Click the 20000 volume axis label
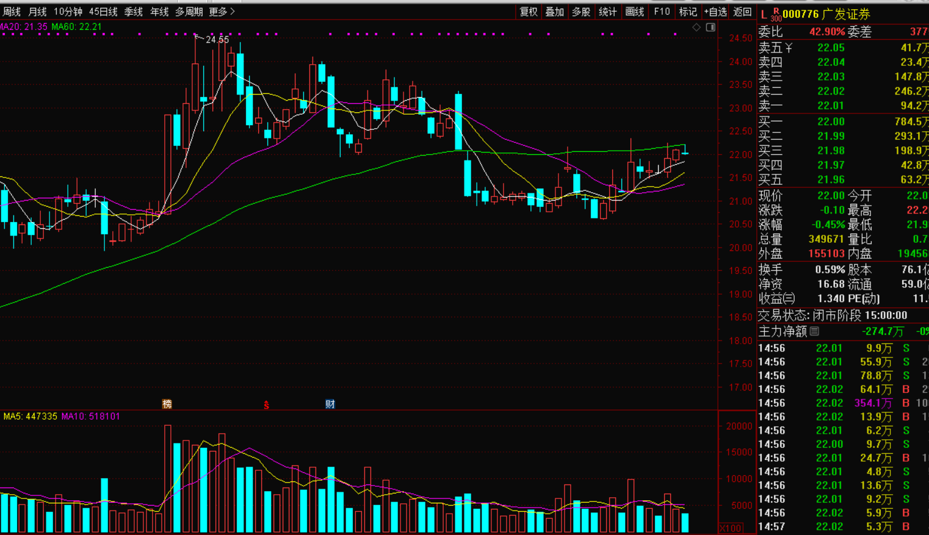Image resolution: width=929 pixels, height=535 pixels. (739, 426)
